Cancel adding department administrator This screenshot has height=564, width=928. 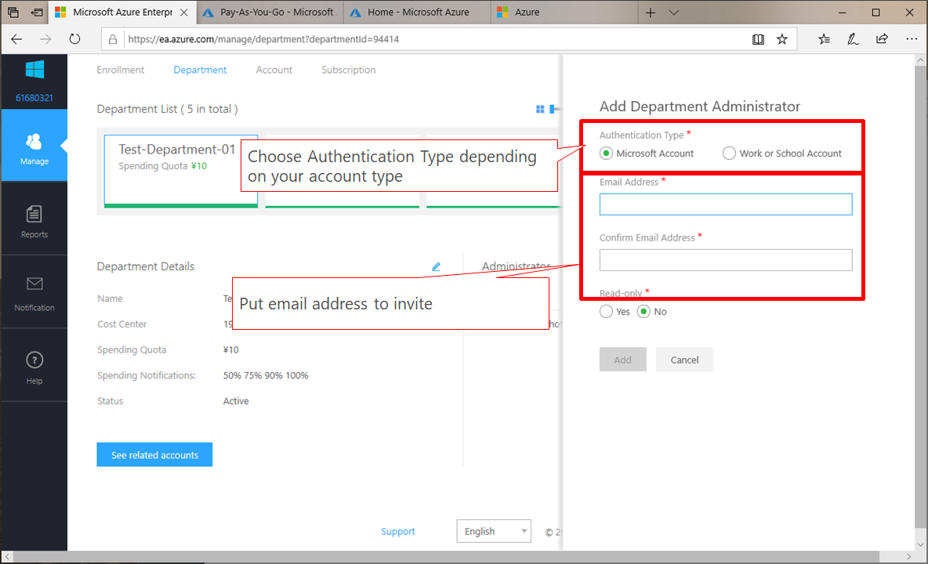tap(684, 360)
